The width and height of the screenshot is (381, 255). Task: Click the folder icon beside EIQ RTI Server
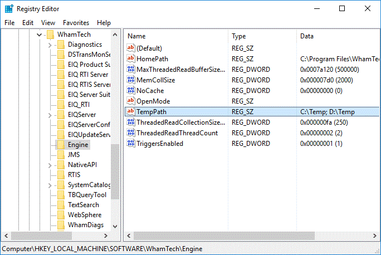tap(61, 75)
